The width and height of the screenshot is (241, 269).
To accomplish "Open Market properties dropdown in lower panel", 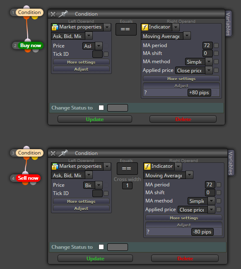I will point(107,167).
